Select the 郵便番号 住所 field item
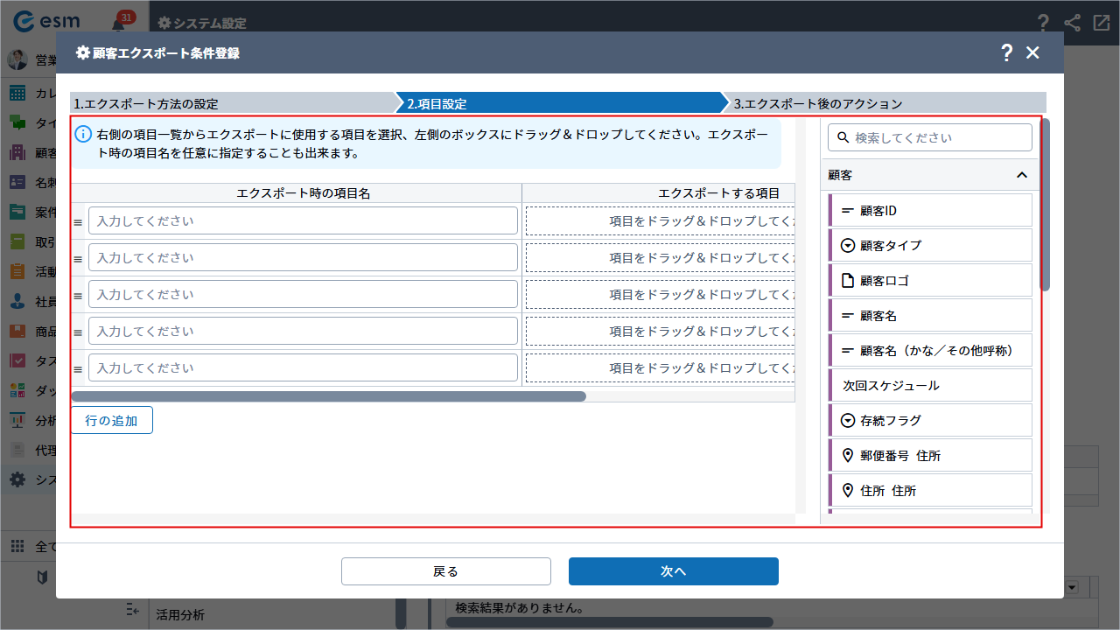The image size is (1120, 630). coord(930,456)
